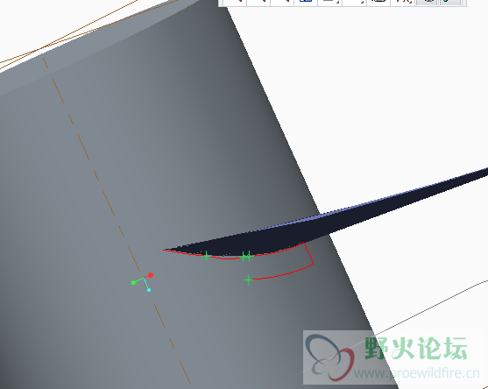Screen dimensions: 488x389
Task: Select the short straight red segment joining arcs
Action: 308,253
